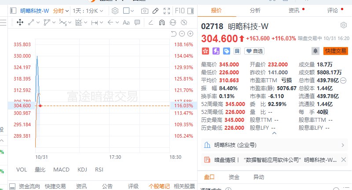Viewport: 352px width, 190px height.
Task: Click the stock note icon beside tag
Action: click(237, 51)
